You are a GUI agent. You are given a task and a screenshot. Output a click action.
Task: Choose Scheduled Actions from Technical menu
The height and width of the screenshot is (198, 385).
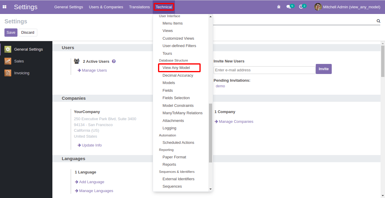pyautogui.click(x=178, y=143)
